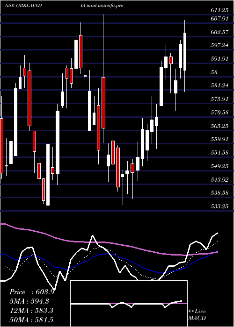Click the 543.92 price axis label

click(x=220, y=179)
